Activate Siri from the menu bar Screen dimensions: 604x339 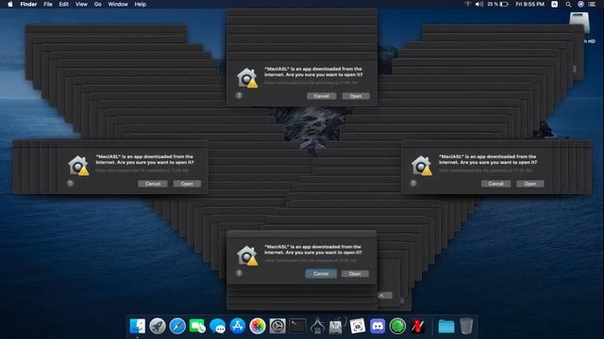tap(581, 4)
